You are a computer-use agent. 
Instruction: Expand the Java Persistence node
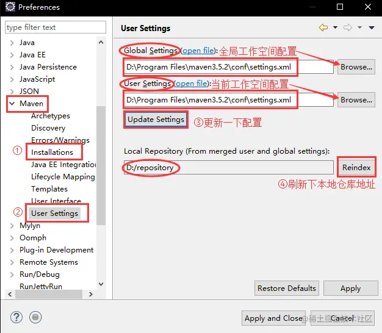(x=12, y=67)
